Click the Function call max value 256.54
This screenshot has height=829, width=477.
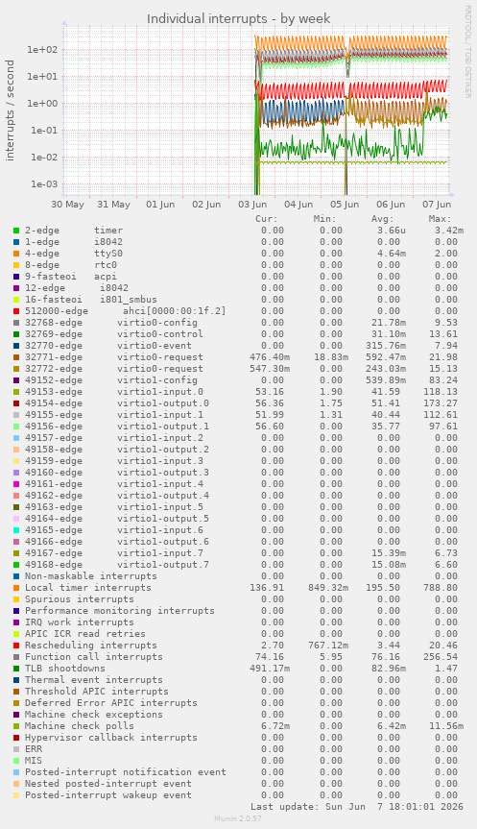click(x=441, y=657)
